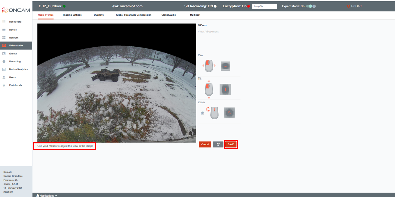Click the SD Recording off indicator dot

point(215,6)
